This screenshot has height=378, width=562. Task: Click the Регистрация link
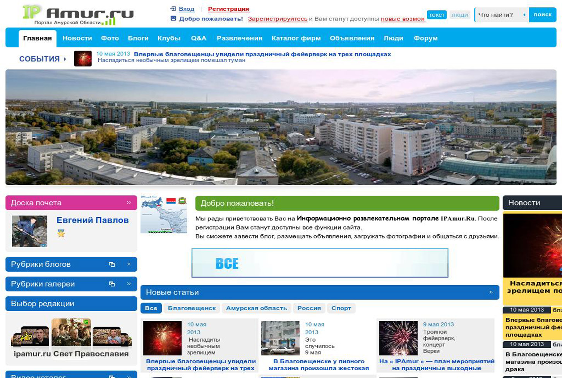pos(228,9)
